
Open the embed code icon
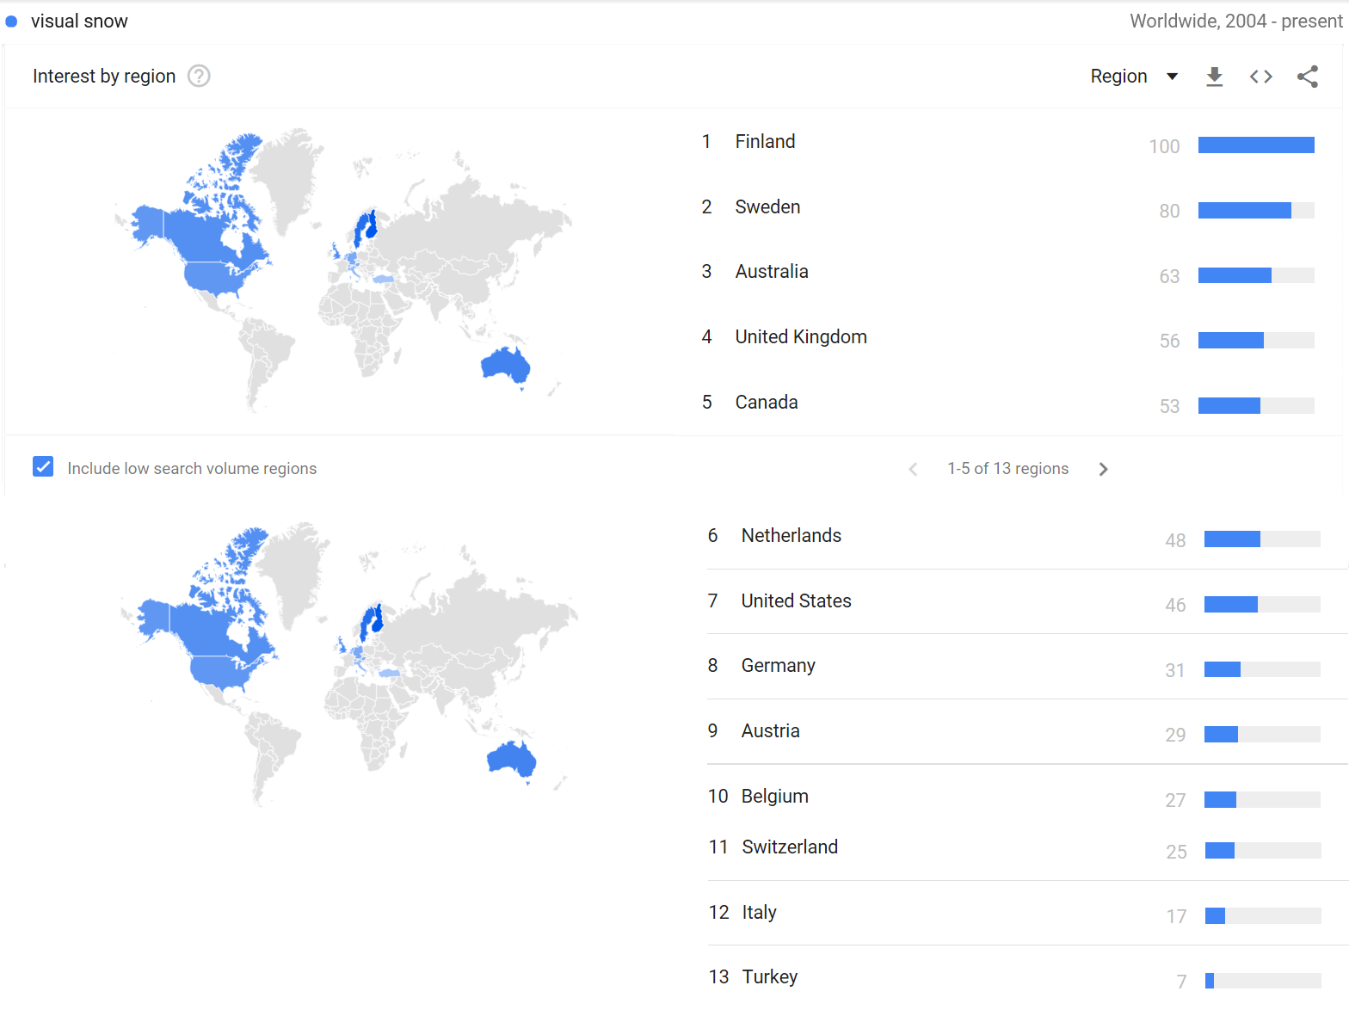coord(1260,77)
